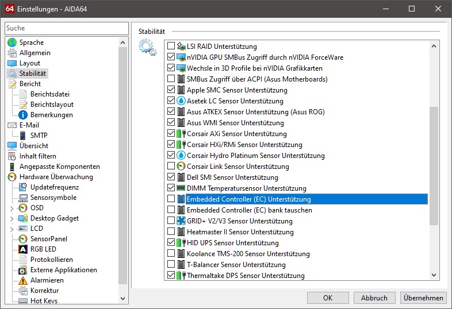Check Embedded Controller (EC) bank tauschen
Image resolution: width=452 pixels, height=309 pixels.
click(171, 210)
